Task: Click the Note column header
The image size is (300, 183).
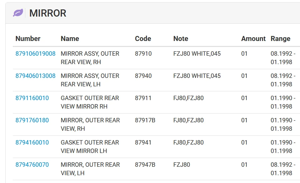Action: pyautogui.click(x=181, y=38)
